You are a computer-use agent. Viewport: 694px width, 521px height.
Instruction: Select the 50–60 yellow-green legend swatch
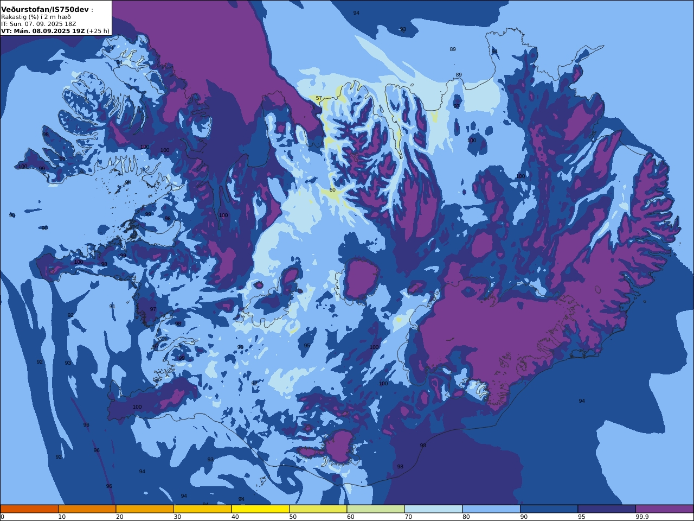(x=318, y=509)
